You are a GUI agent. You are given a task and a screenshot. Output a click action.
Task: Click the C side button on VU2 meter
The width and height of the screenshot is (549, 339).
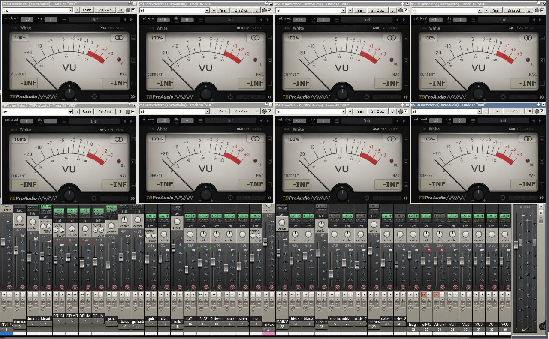[x=270, y=60]
